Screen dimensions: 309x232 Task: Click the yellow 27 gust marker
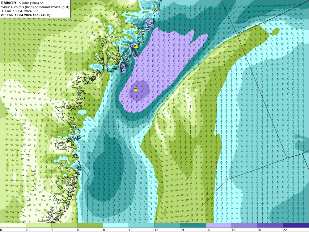coord(136,46)
